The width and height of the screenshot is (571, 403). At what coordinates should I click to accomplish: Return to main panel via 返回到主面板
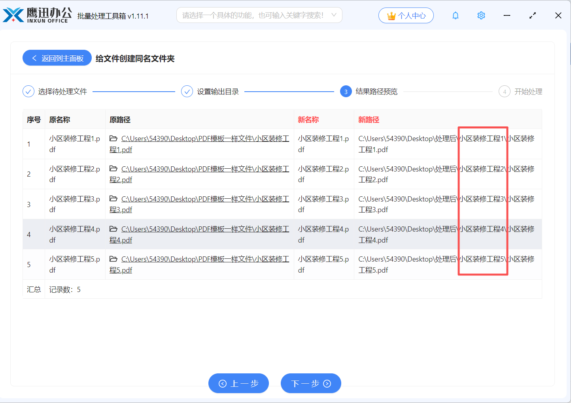point(57,58)
